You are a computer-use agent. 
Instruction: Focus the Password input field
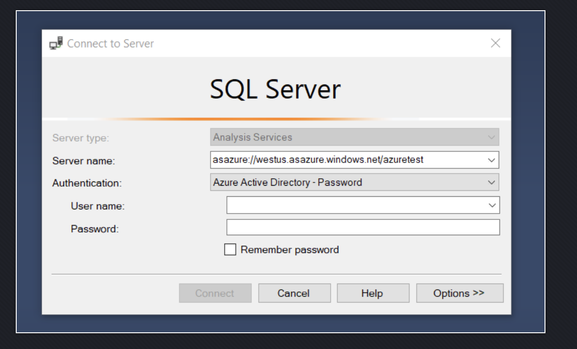(363, 227)
